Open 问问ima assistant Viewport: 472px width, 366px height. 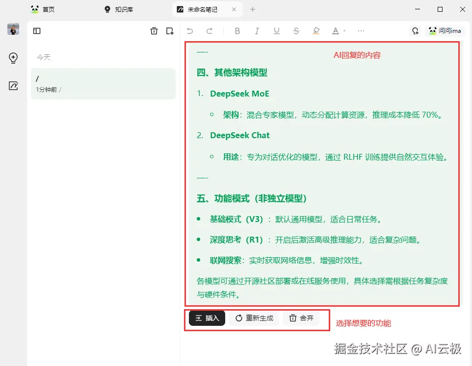pos(445,31)
